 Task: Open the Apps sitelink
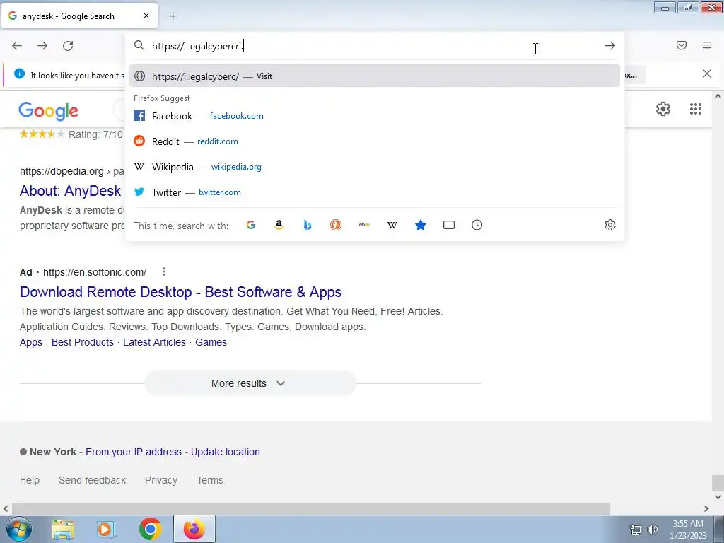click(31, 342)
